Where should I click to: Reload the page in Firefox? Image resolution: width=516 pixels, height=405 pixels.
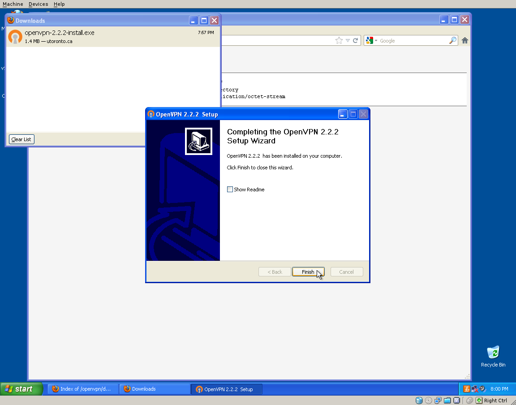click(x=355, y=40)
